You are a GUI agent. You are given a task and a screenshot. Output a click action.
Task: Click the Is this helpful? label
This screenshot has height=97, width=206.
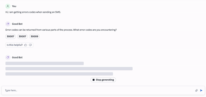click(15, 45)
